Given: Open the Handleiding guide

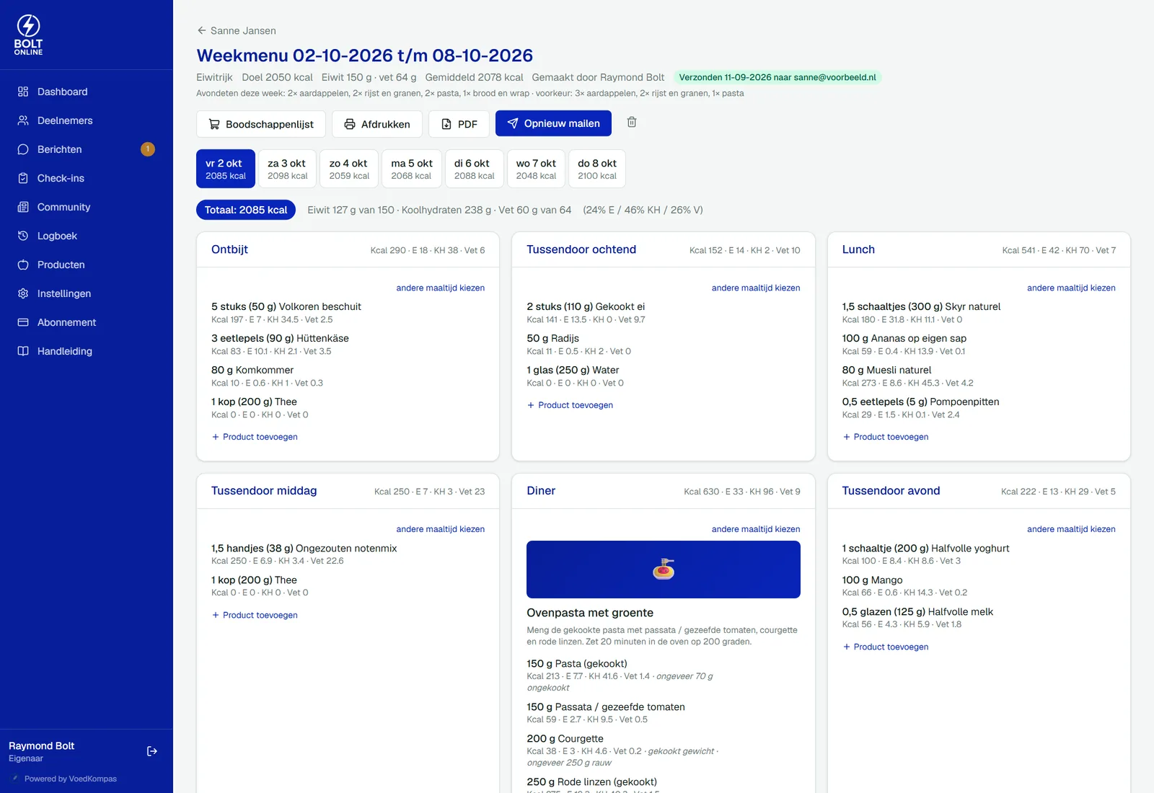Looking at the screenshot, I should [x=87, y=351].
